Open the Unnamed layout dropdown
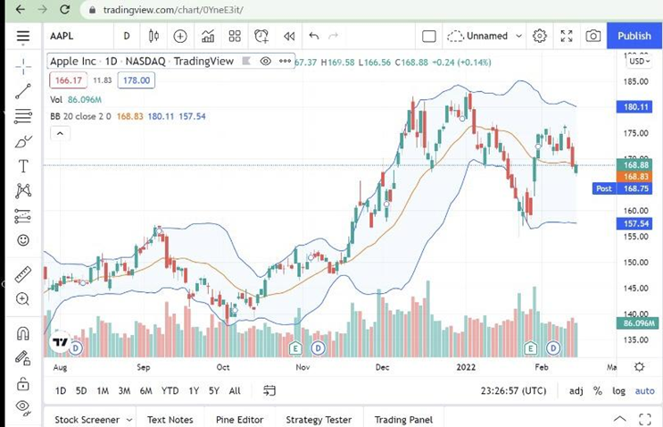The image size is (663, 427). pyautogui.click(x=485, y=36)
